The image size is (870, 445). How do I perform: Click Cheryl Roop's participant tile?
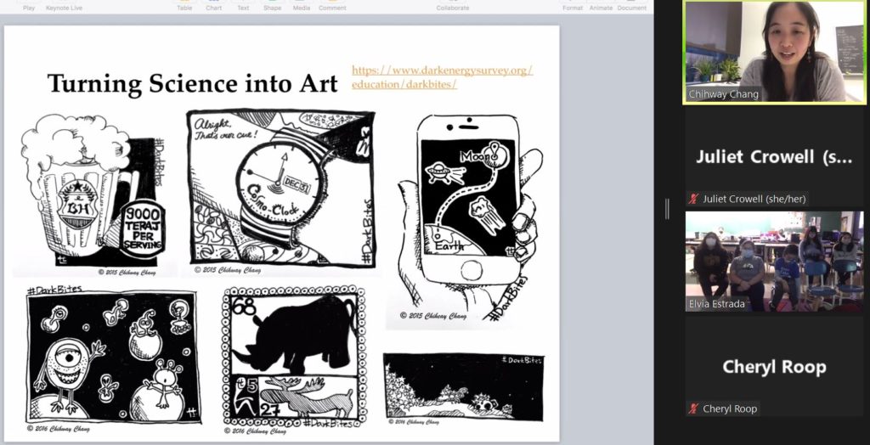pos(775,367)
